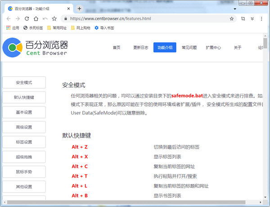Click the vertical scrollbar thumb
270x207 pixels.
(265, 43)
